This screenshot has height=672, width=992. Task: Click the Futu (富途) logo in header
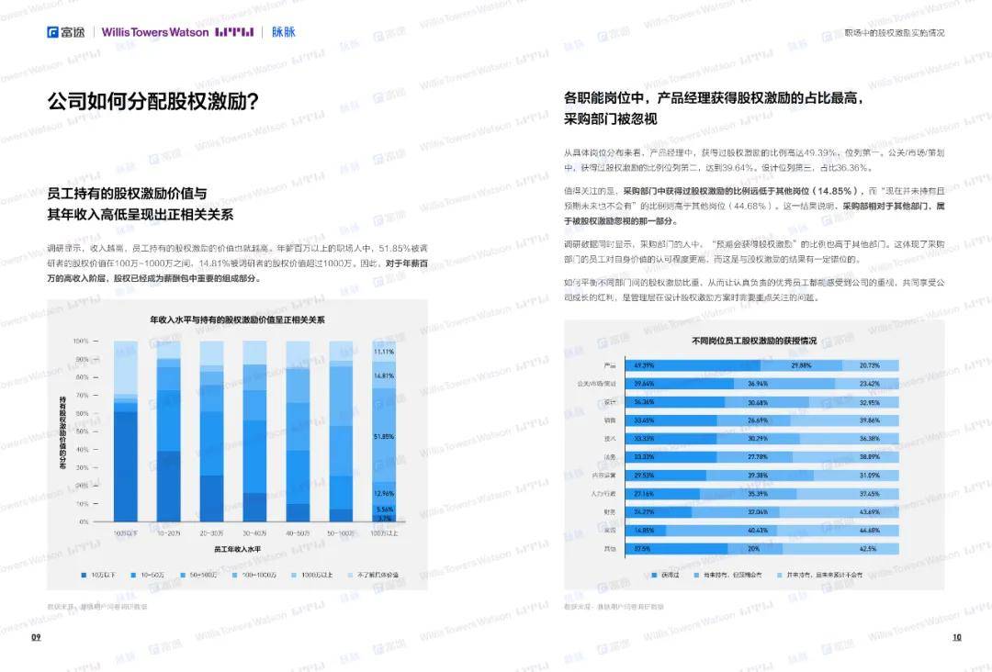click(x=66, y=32)
